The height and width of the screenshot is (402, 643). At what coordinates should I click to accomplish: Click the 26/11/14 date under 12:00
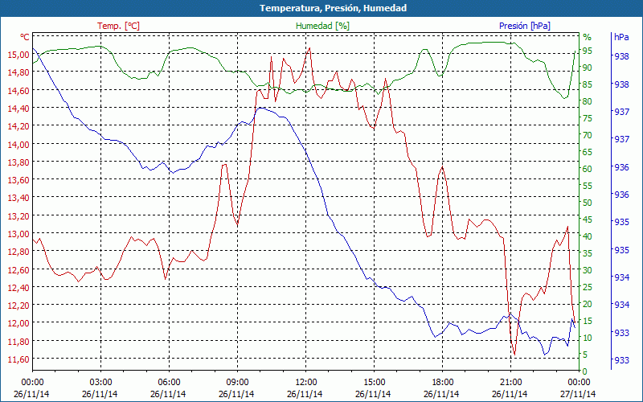(305, 394)
